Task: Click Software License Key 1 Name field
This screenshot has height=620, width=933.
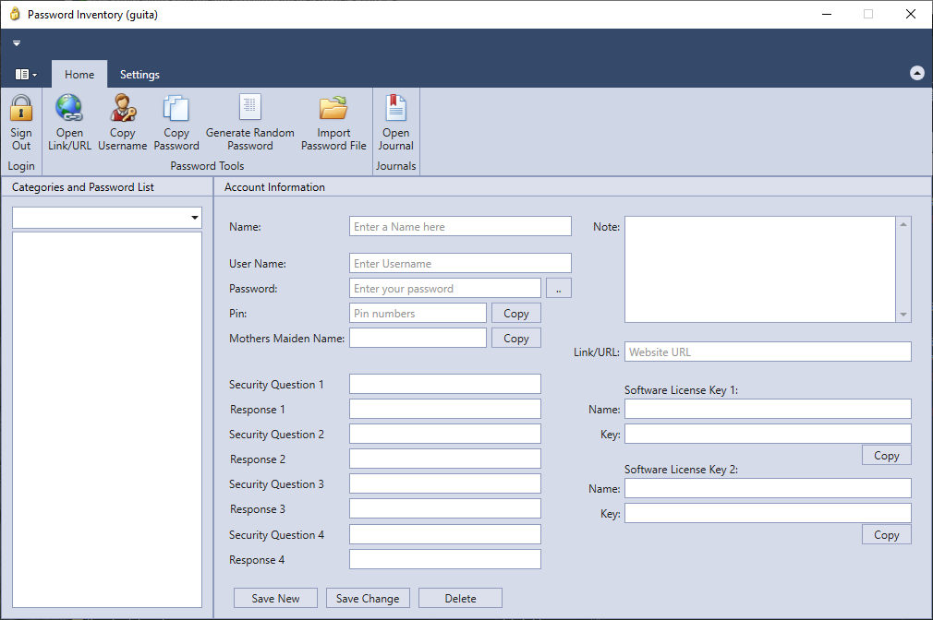Action: pyautogui.click(x=768, y=409)
